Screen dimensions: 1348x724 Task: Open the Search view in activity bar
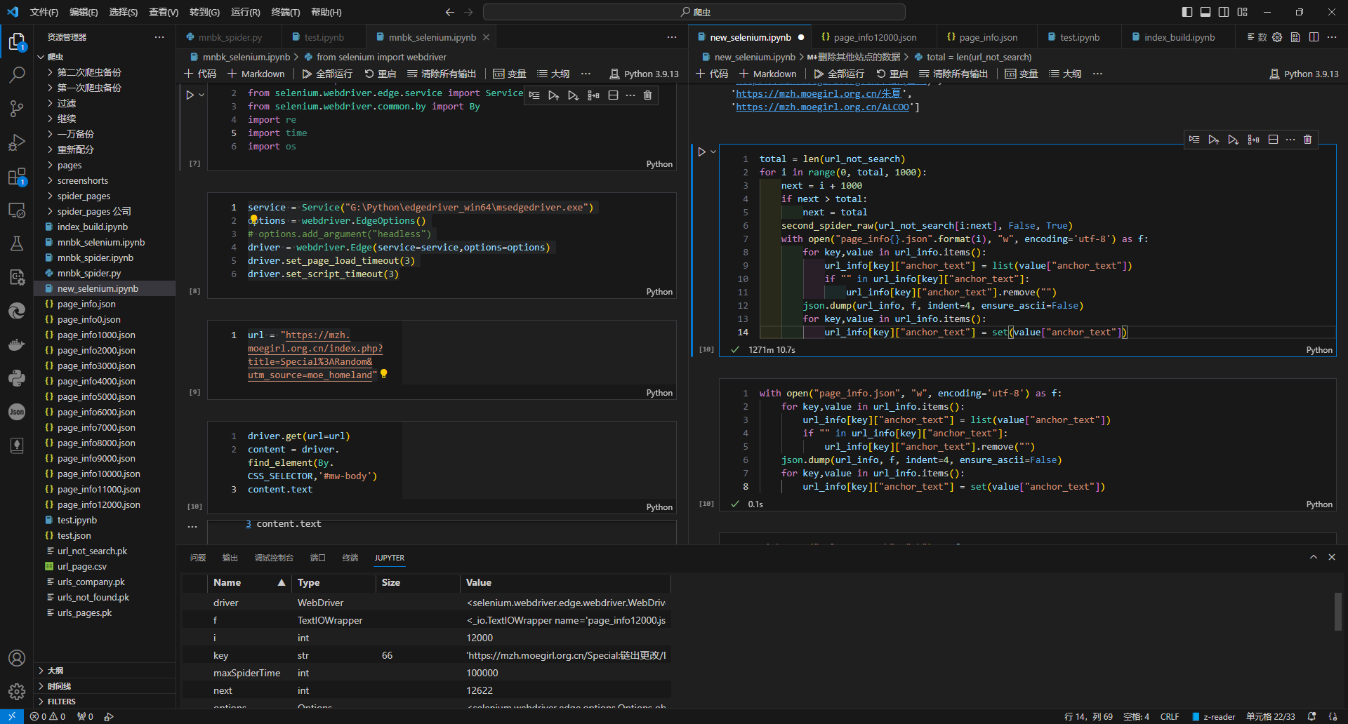click(17, 74)
